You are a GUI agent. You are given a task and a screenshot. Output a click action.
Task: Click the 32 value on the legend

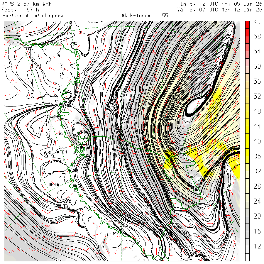click(257, 171)
